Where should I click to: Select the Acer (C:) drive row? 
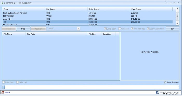tap(88, 19)
